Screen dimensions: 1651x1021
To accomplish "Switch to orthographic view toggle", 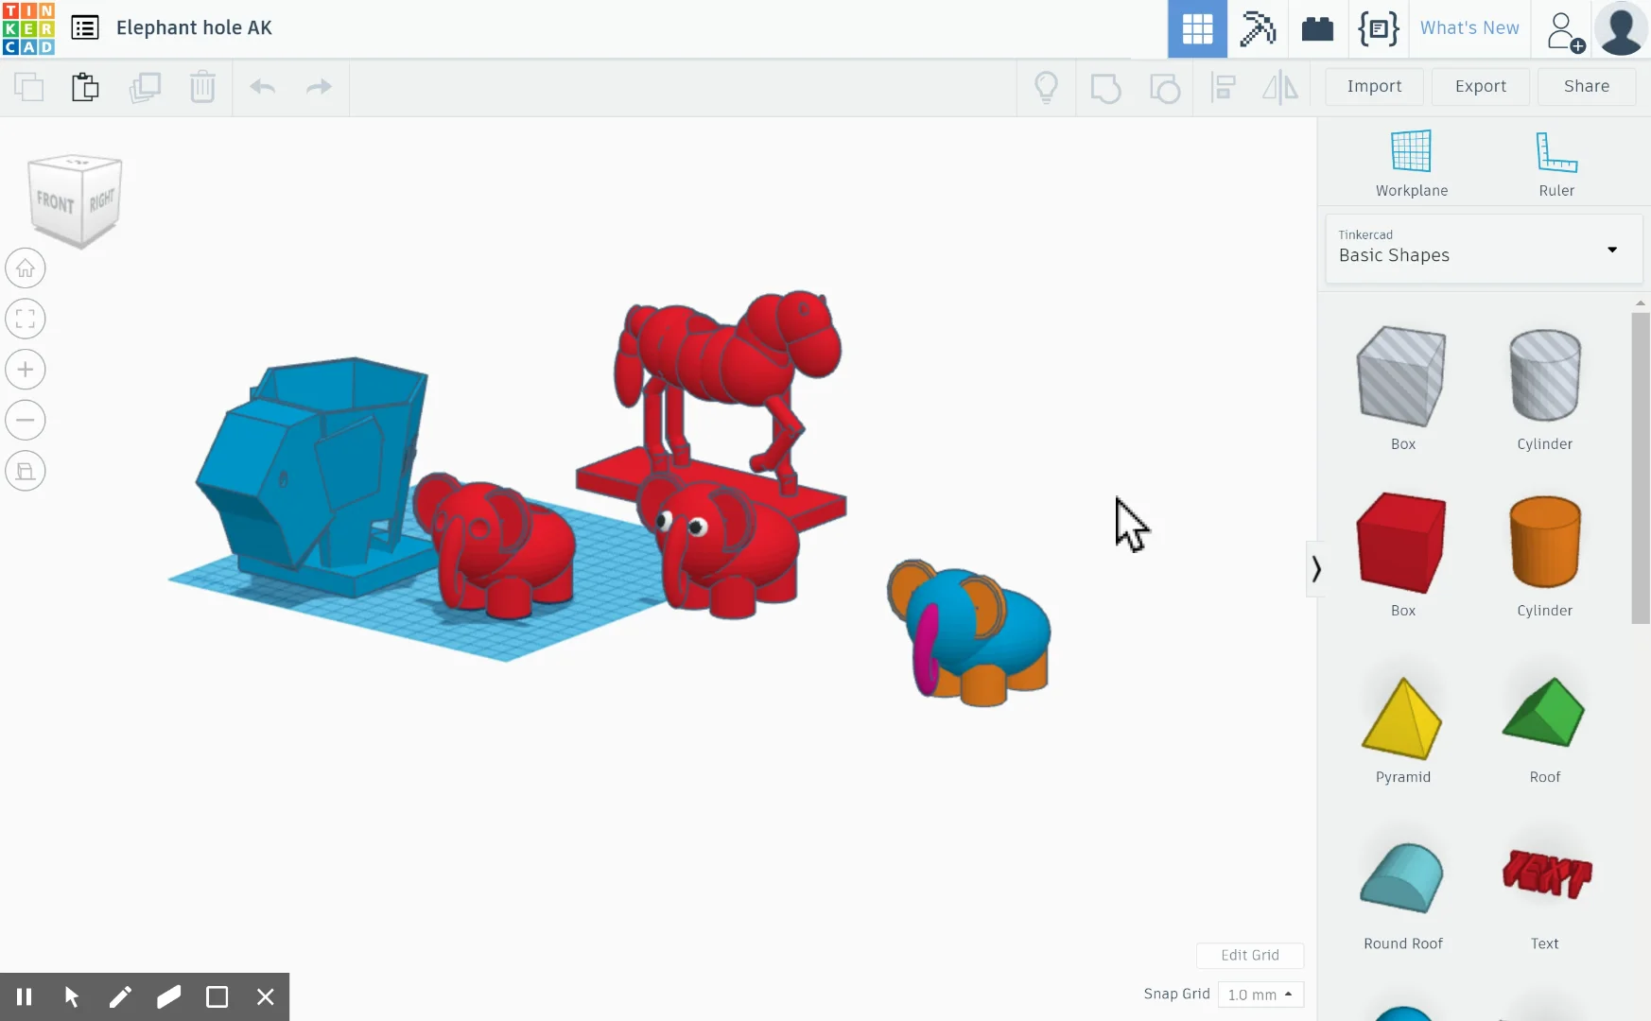I will 26,471.
